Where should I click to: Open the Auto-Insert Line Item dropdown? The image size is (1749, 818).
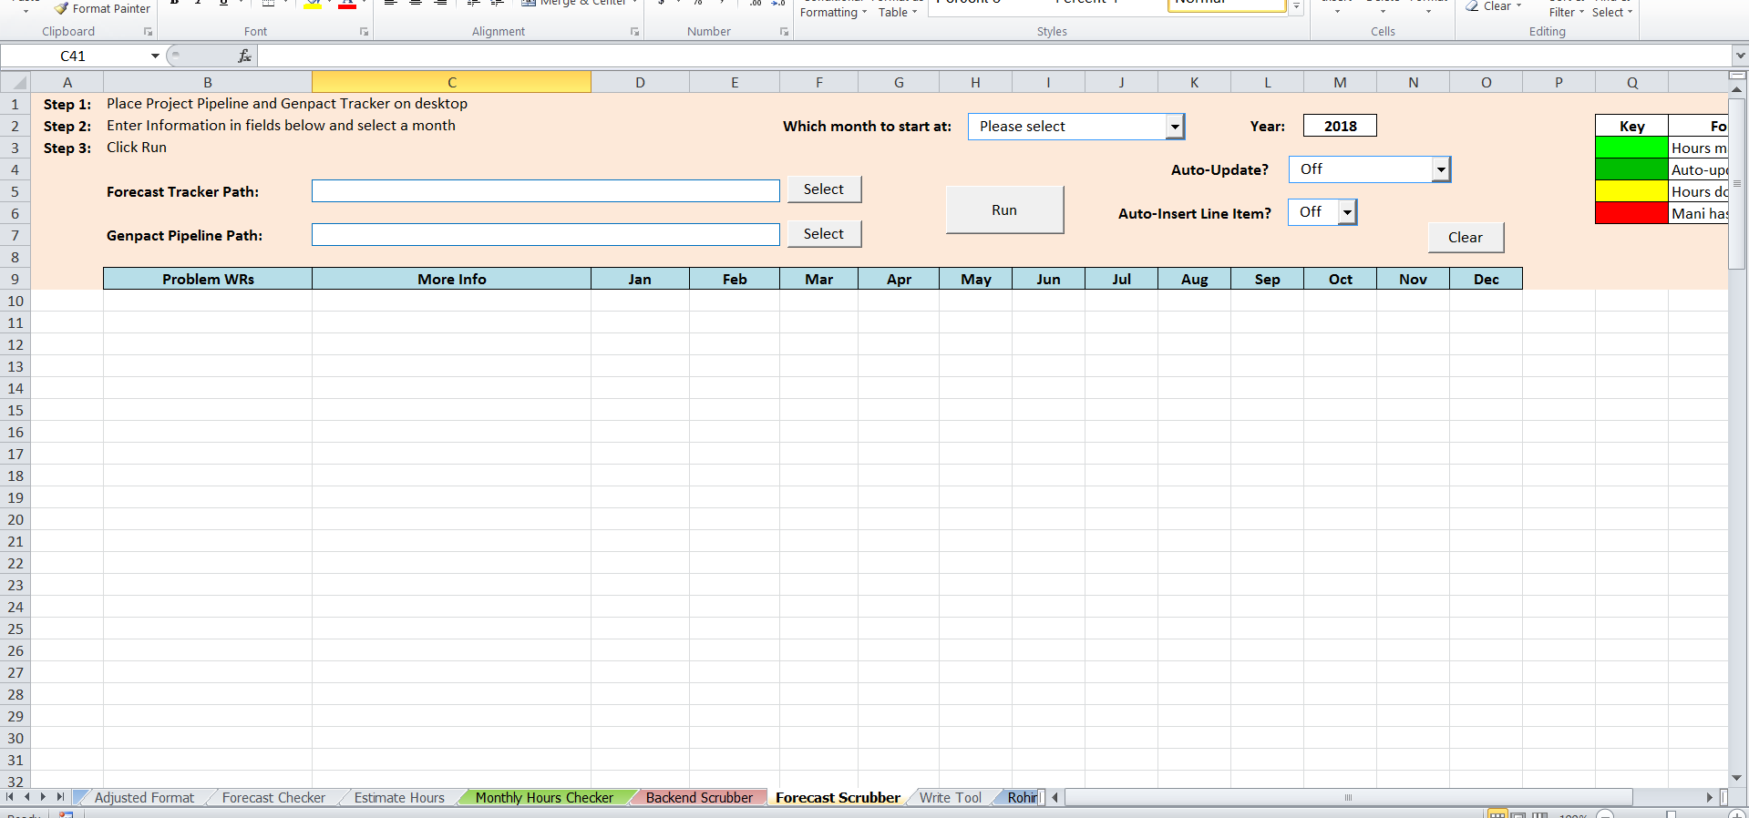(1347, 212)
